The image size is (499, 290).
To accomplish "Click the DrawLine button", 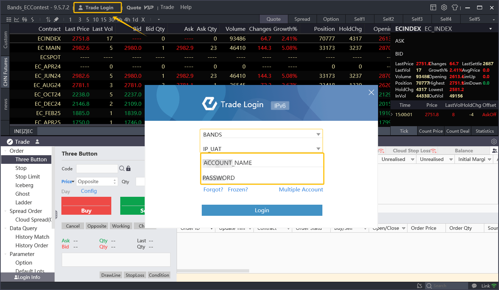I will coord(111,275).
